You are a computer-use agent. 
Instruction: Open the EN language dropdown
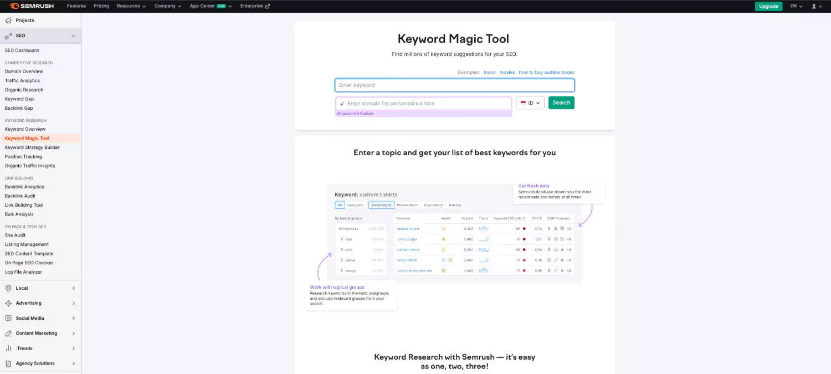pos(796,6)
